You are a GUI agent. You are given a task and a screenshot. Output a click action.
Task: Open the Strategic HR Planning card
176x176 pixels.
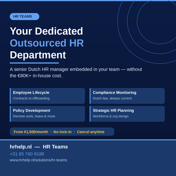click(x=127, y=114)
